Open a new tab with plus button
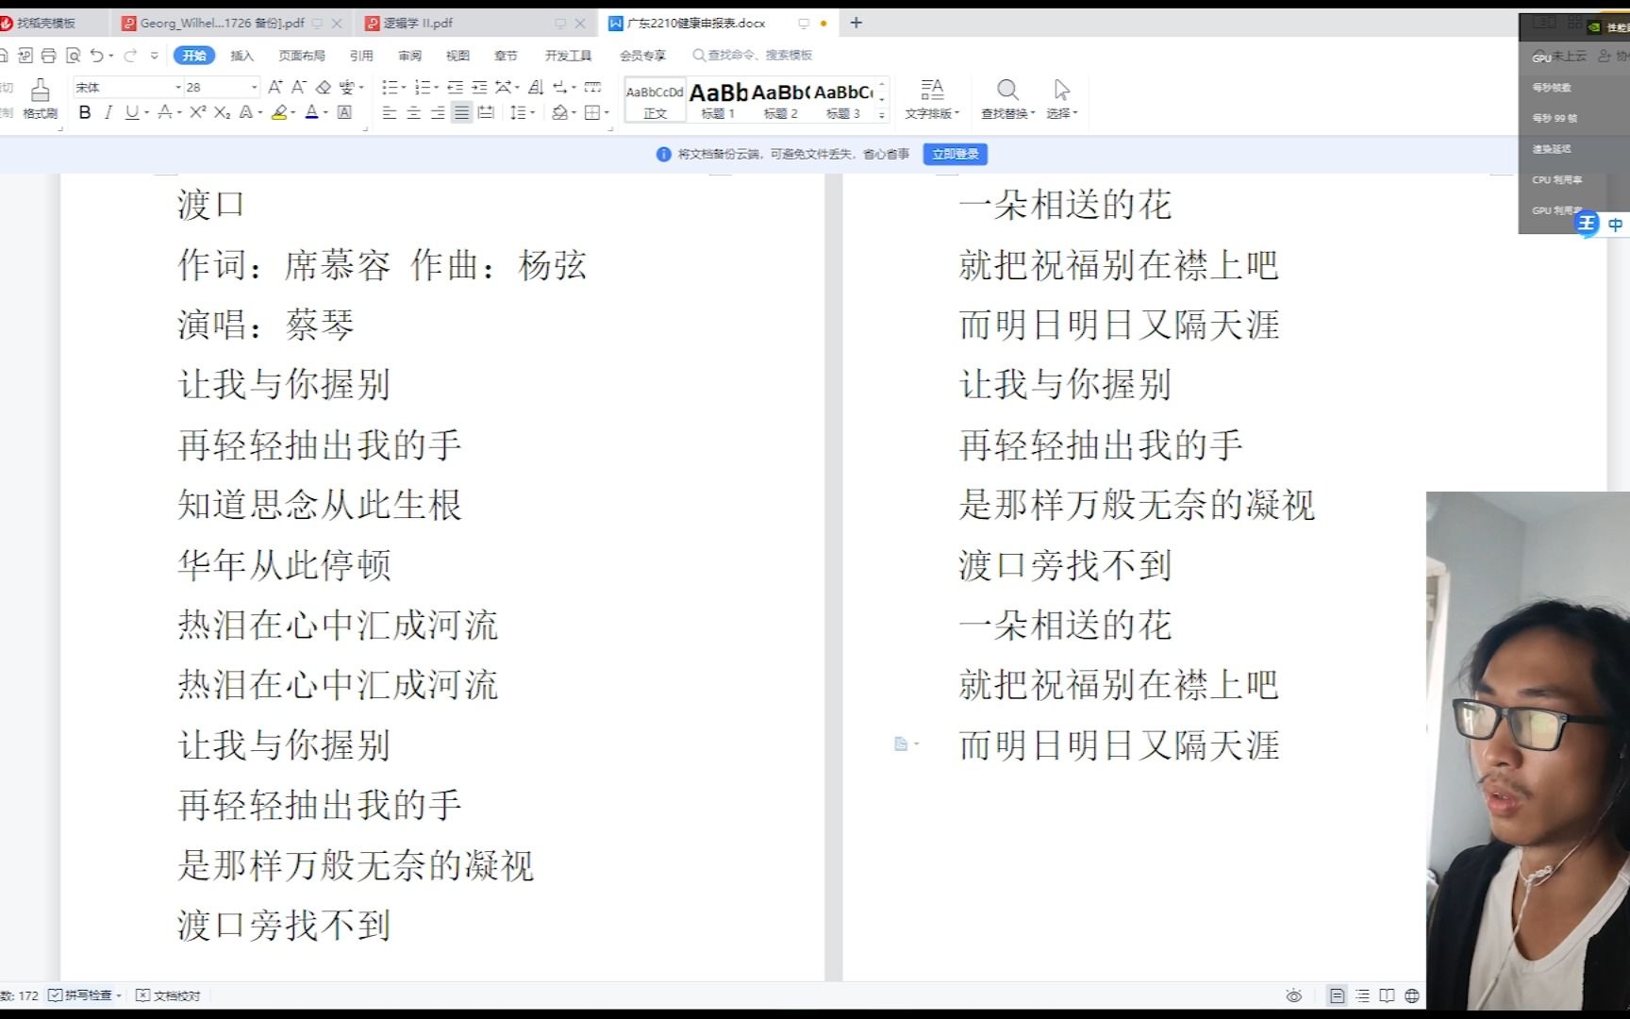1630x1019 pixels. click(x=857, y=23)
